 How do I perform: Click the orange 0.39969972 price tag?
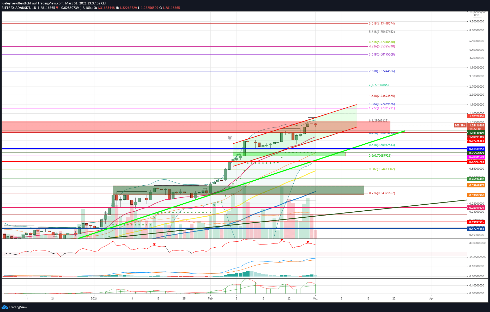click(477, 185)
